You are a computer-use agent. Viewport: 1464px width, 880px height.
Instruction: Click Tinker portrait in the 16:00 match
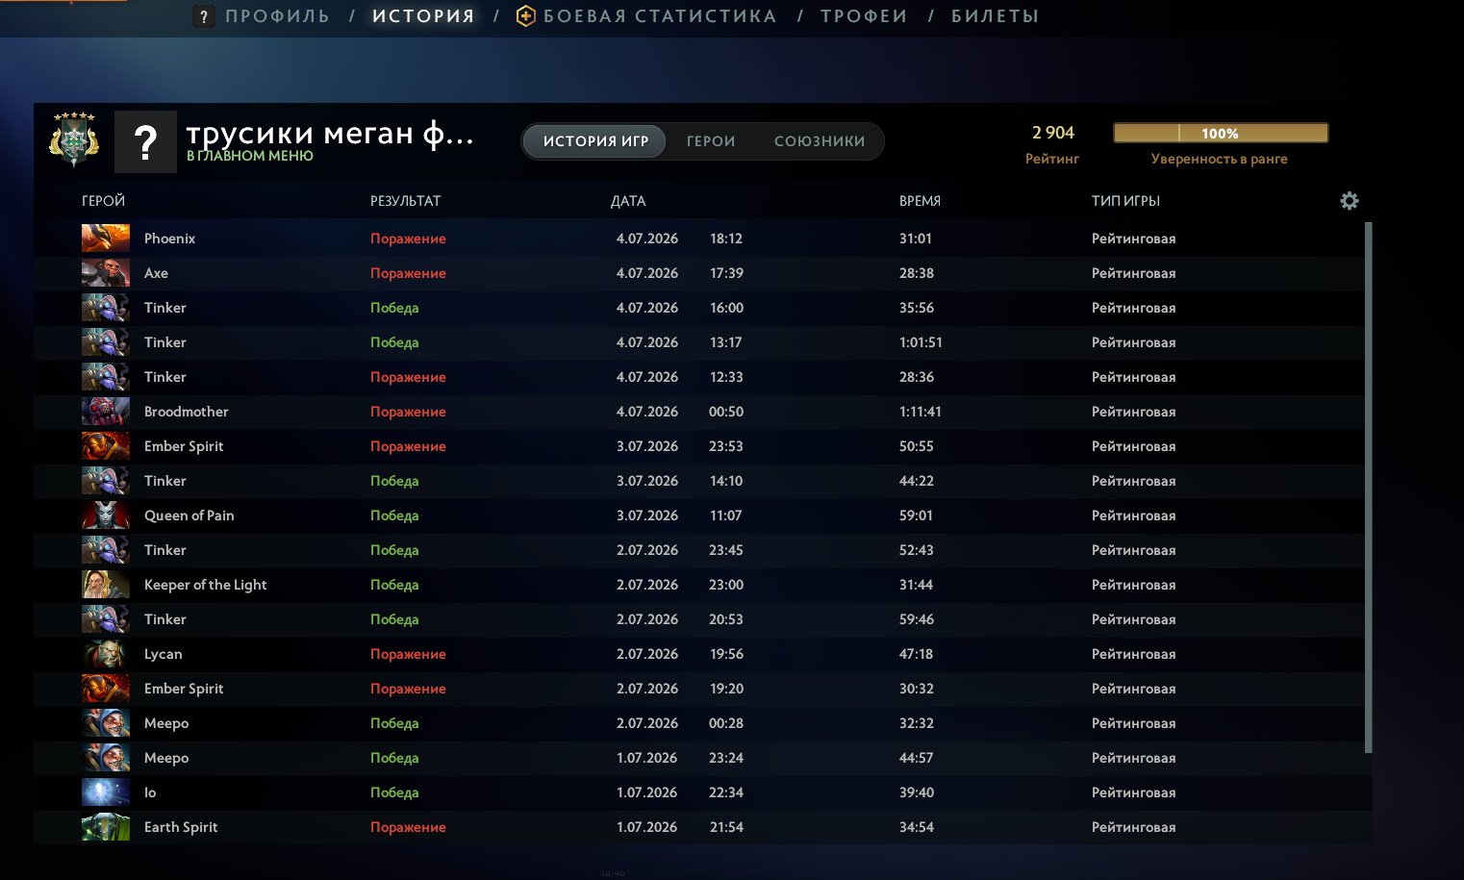pyautogui.click(x=106, y=308)
